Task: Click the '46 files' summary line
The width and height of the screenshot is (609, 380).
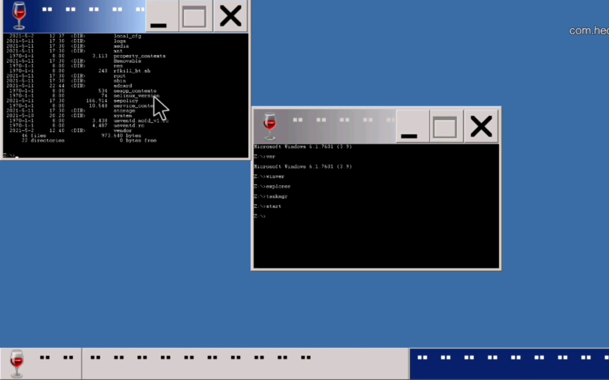Action: tap(34, 135)
